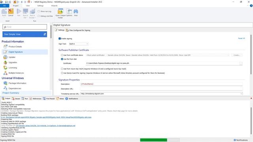Viewport: 253px width, 142px height.
Task: Open the File menu
Action: (4, 6)
